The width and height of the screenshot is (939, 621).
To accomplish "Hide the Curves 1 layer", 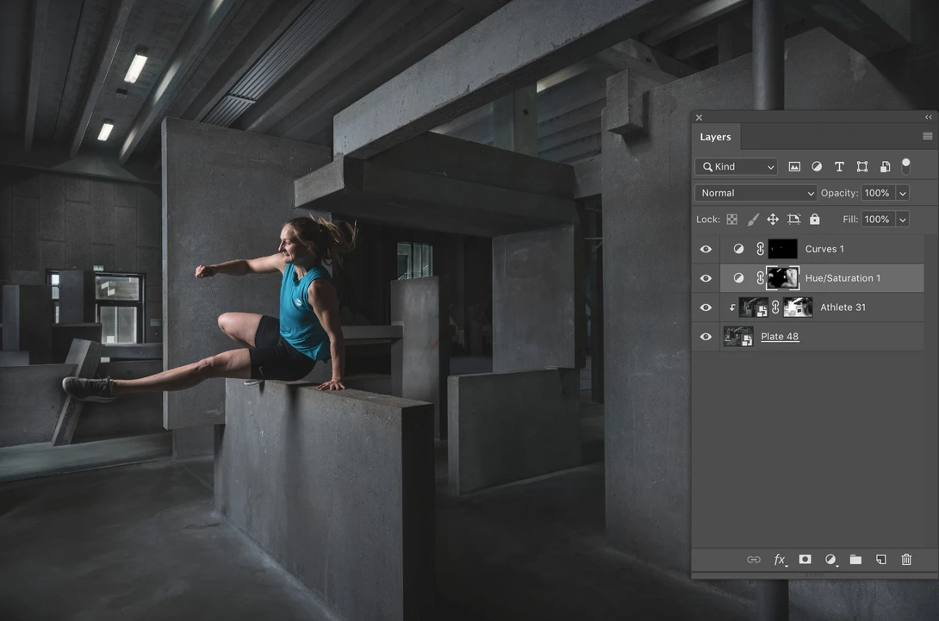I will (706, 249).
